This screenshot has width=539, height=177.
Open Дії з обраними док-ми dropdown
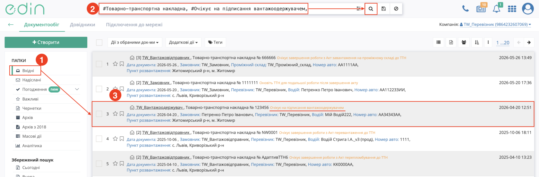pos(135,42)
